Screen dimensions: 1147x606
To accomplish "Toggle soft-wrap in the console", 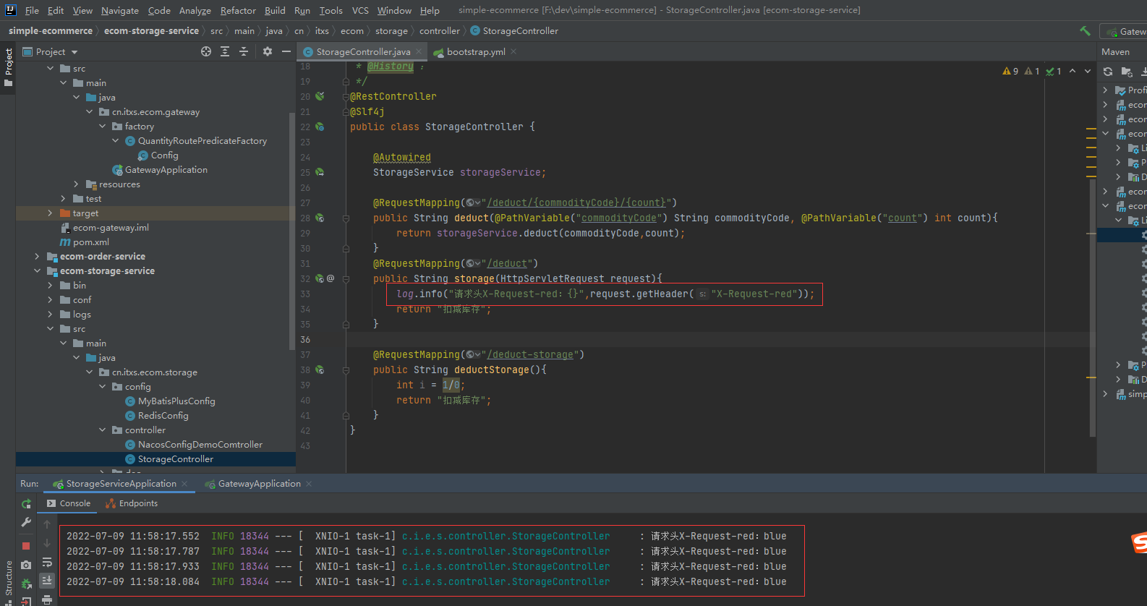I will coord(47,562).
